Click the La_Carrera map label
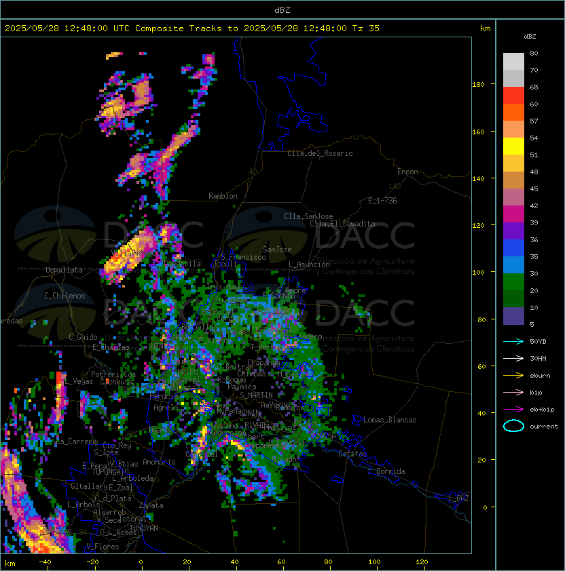565x571 pixels. [x=77, y=441]
